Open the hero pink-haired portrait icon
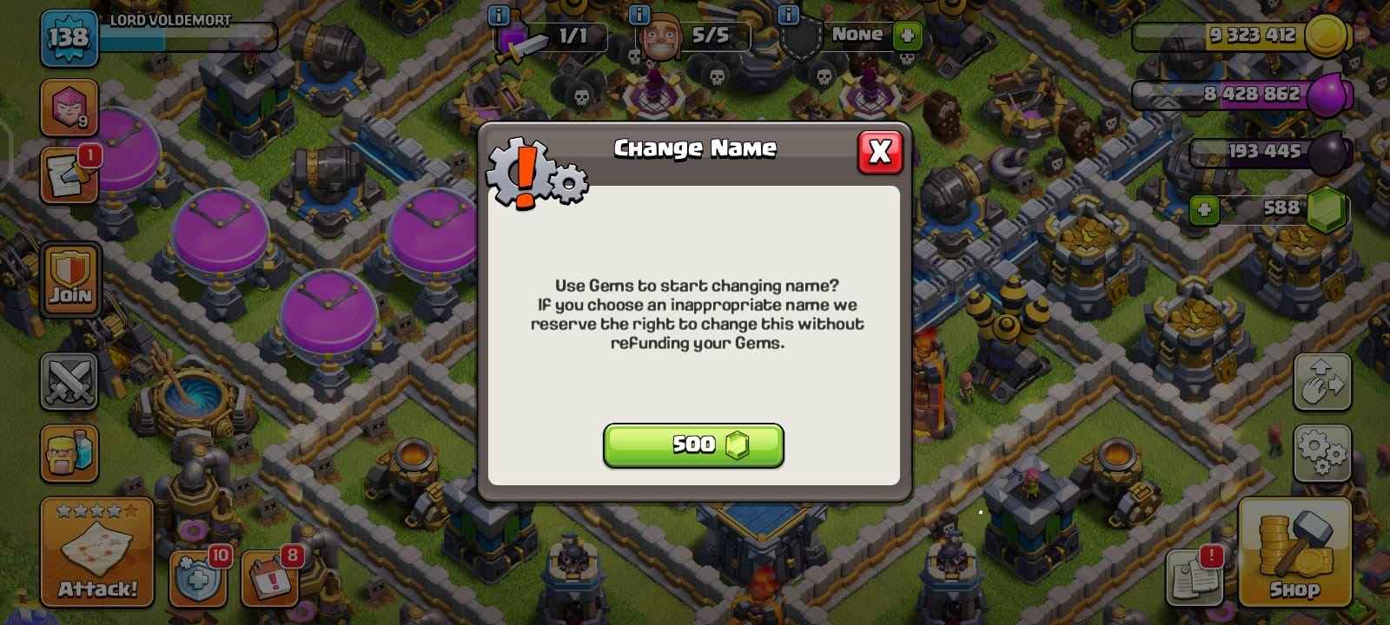This screenshot has width=1390, height=625. tap(69, 107)
